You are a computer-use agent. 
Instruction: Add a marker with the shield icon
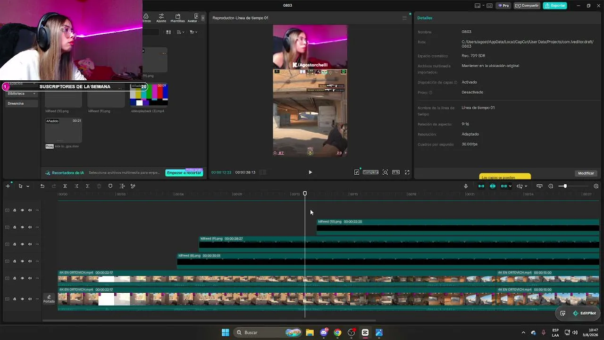point(110,186)
